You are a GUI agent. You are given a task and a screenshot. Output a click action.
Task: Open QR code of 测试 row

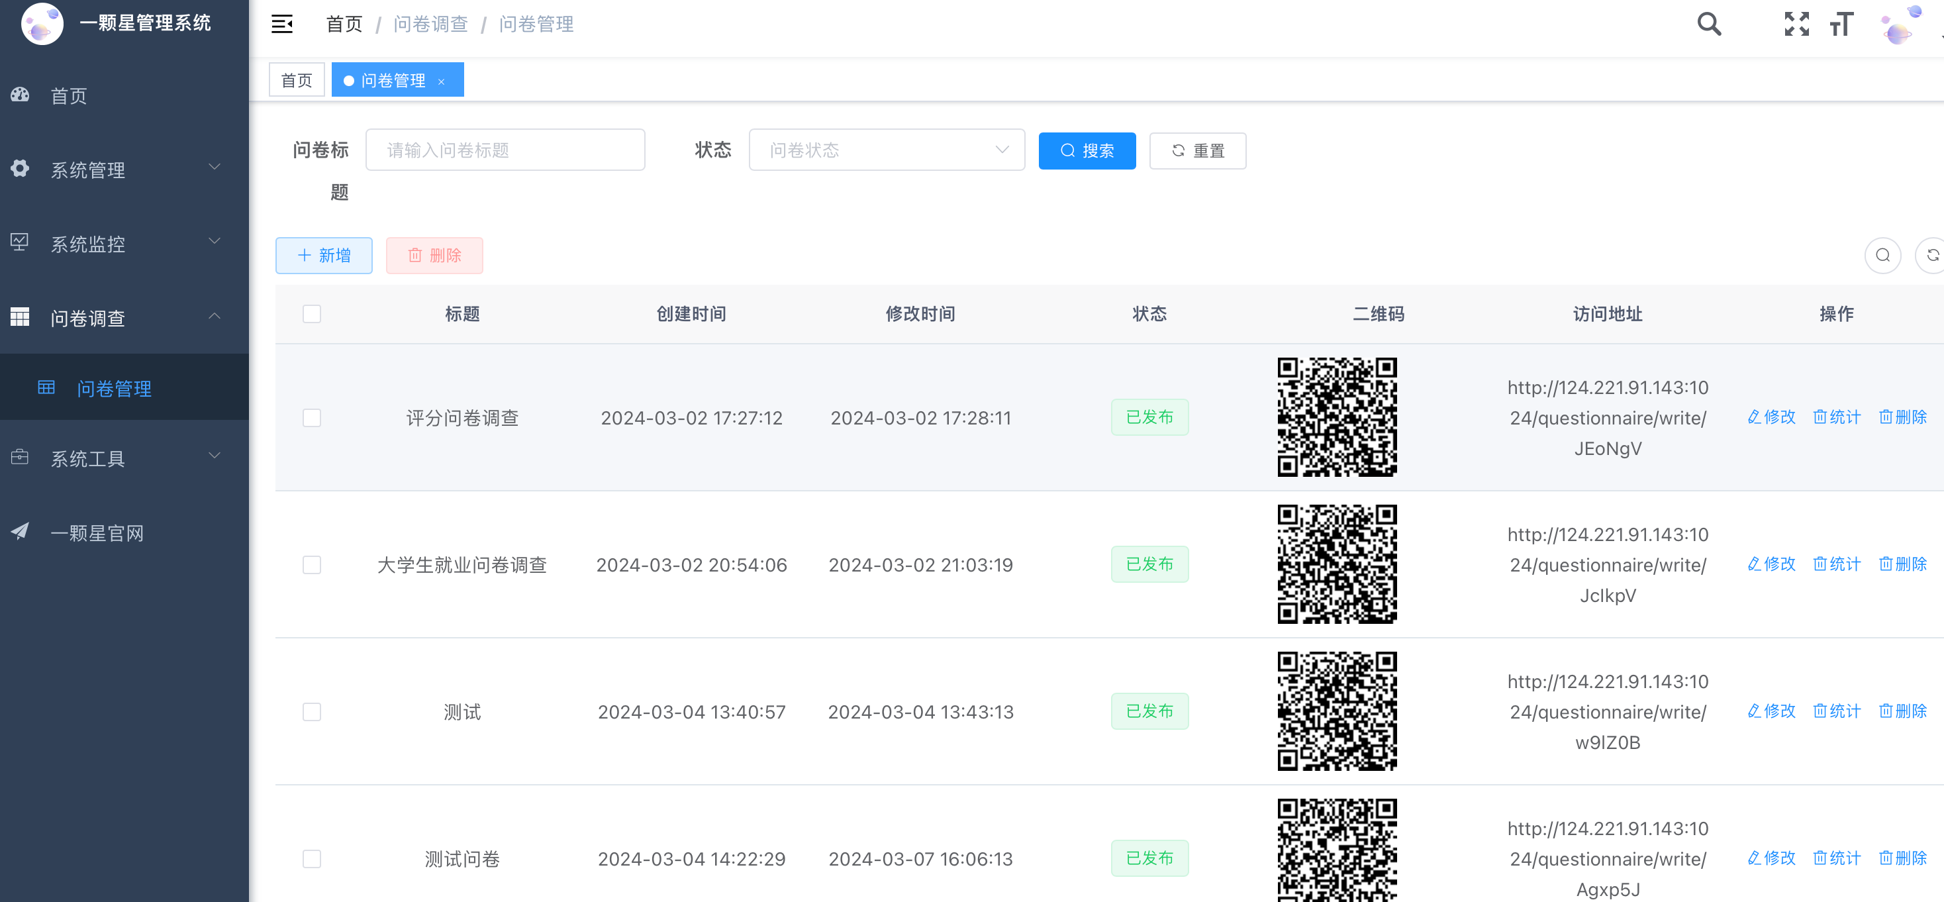pyautogui.click(x=1336, y=711)
